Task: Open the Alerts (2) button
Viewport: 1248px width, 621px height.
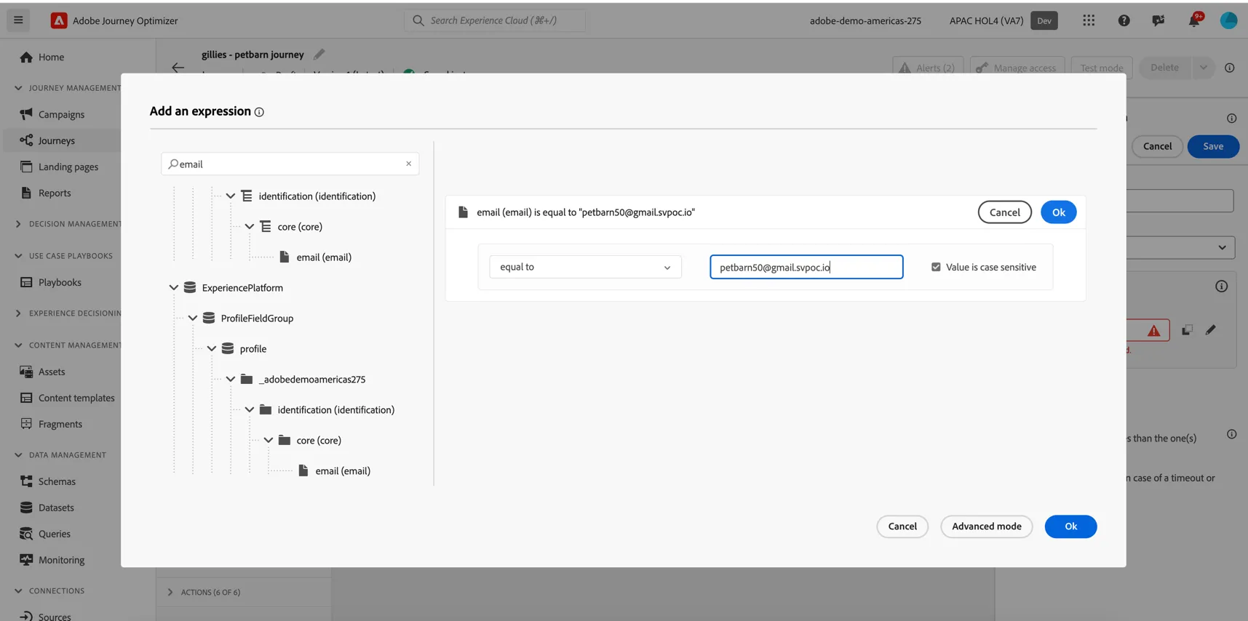Action: click(x=928, y=68)
